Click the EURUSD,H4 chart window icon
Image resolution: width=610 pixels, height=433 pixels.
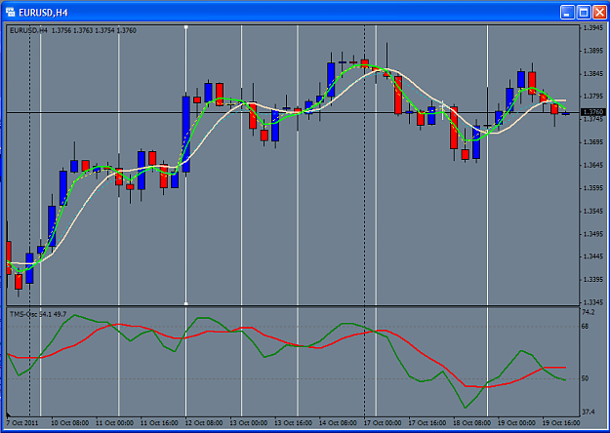point(10,13)
